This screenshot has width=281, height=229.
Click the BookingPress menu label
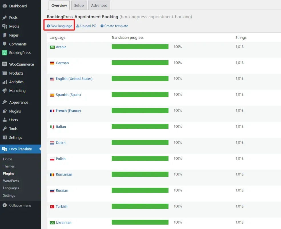point(20,53)
